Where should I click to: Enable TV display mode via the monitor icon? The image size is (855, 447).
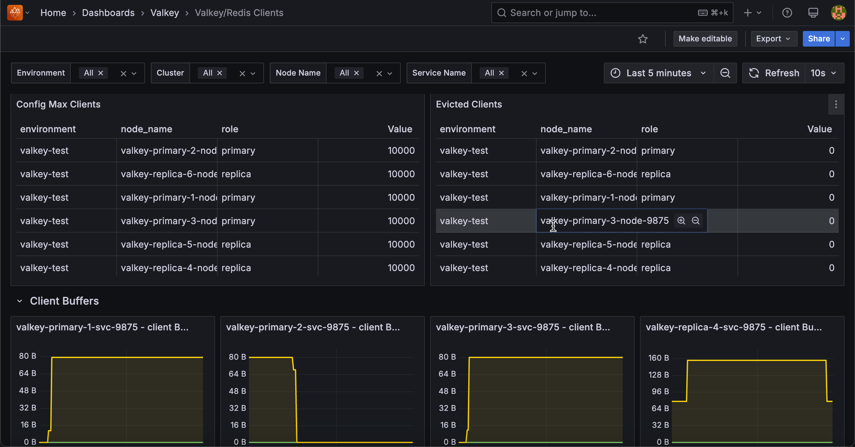coord(813,13)
